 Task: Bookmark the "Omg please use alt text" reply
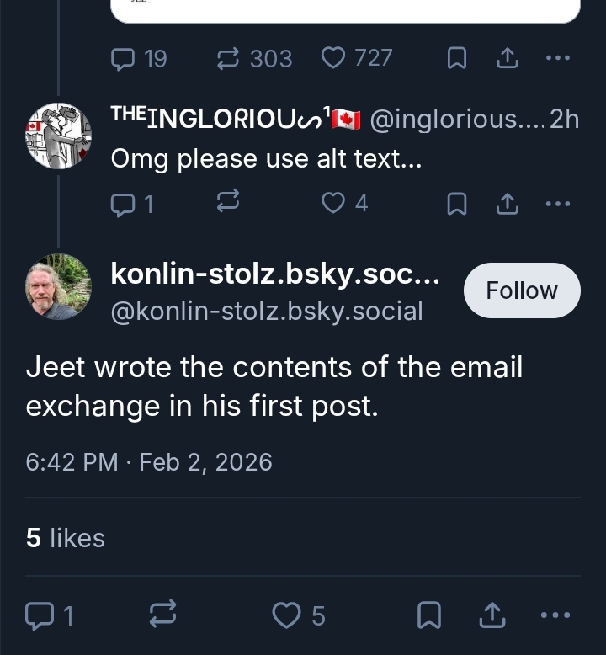(455, 203)
